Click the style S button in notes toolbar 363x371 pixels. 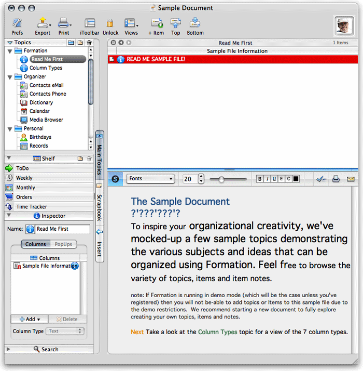pos(115,179)
